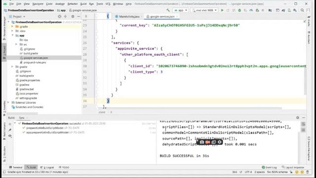Open the Logcat tool window
Image resolution: width=316 pixels, height=178 pixels.
click(x=47, y=167)
